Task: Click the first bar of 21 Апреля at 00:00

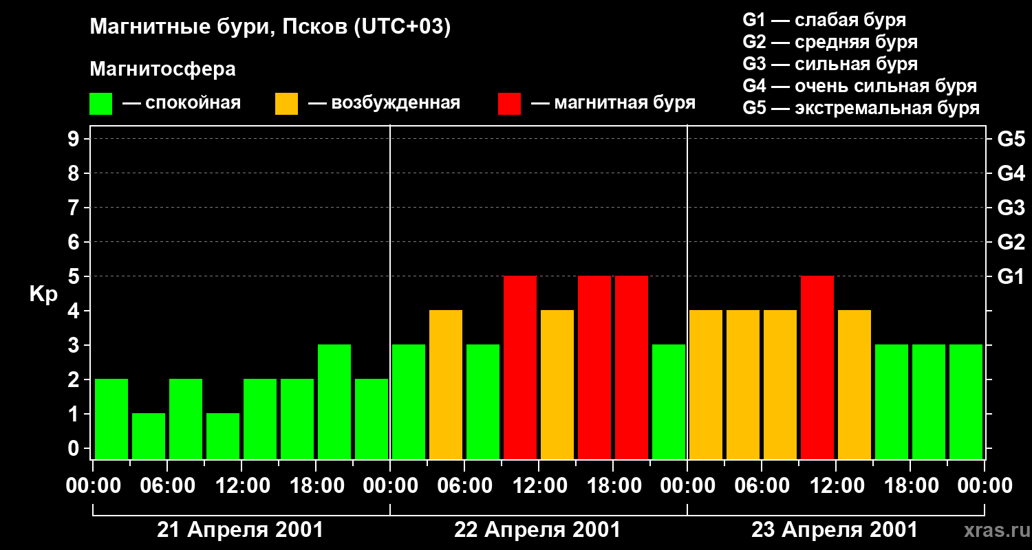Action: coord(111,419)
